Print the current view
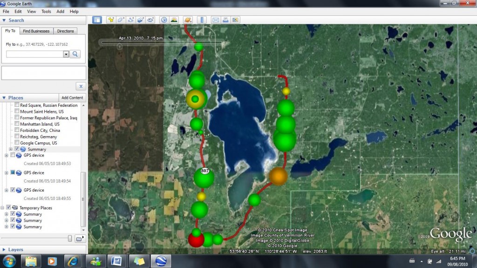The width and height of the screenshot is (477, 268). pyautogui.click(x=225, y=20)
